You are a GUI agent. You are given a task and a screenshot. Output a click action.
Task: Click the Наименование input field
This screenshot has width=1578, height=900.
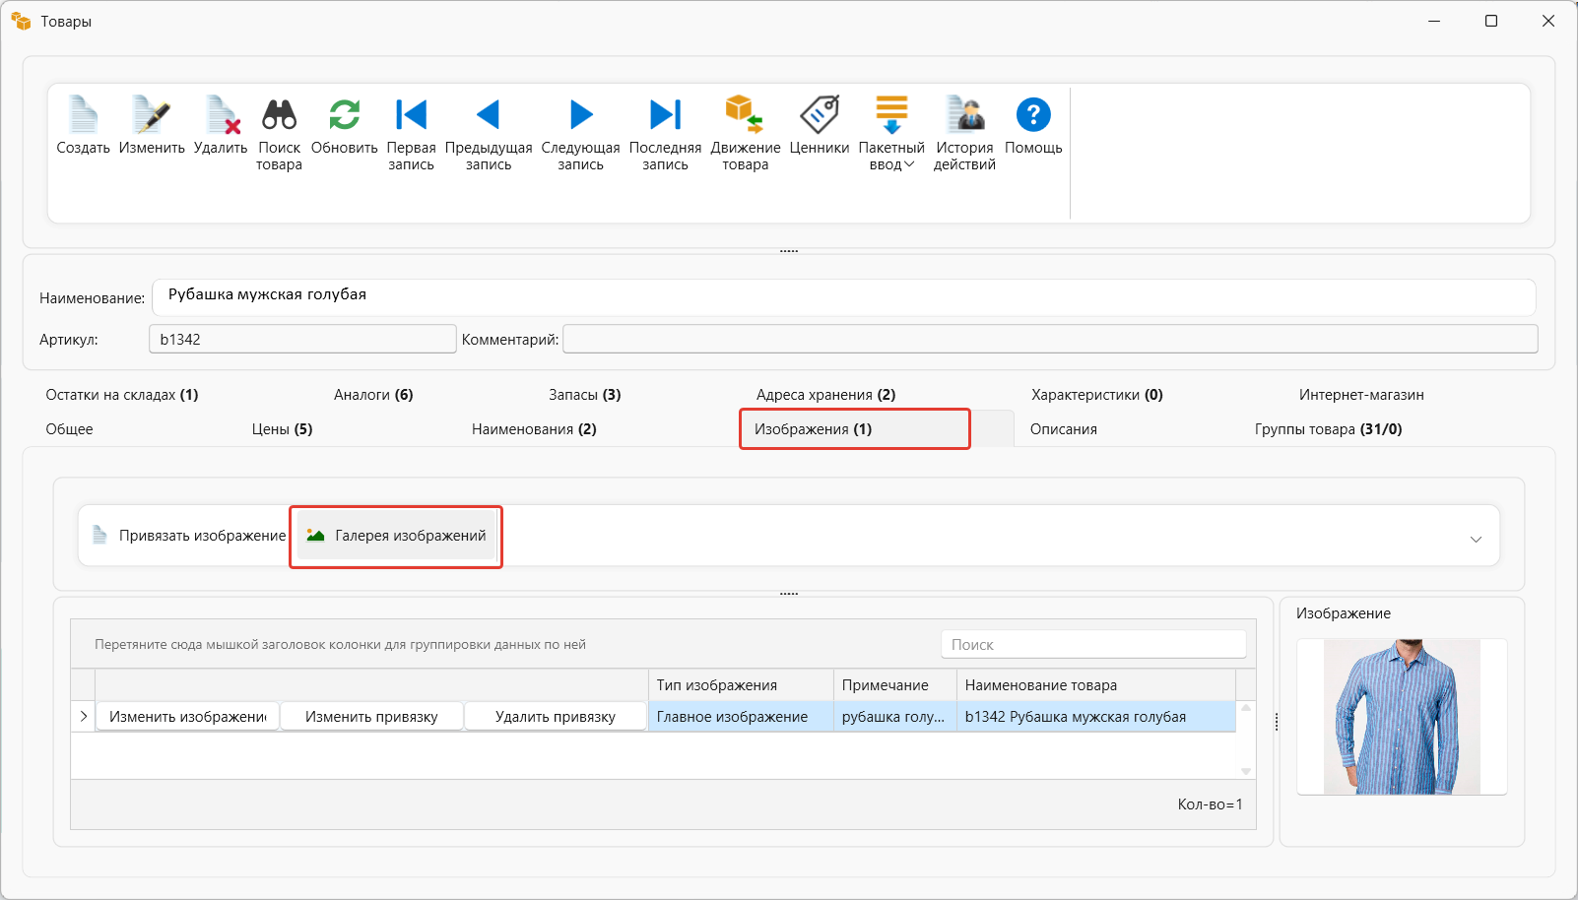844,297
